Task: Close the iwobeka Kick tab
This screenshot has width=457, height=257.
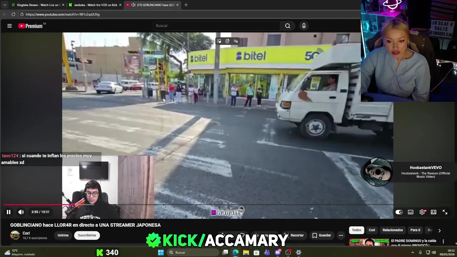Action: 120,5
